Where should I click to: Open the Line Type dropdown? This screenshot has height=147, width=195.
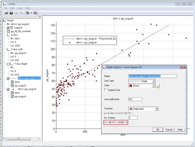tap(154, 81)
